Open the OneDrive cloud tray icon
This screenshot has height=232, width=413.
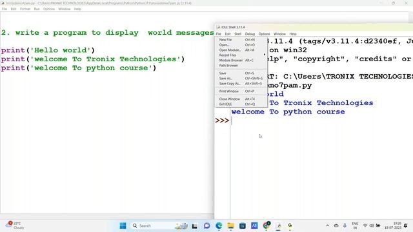click(336, 226)
